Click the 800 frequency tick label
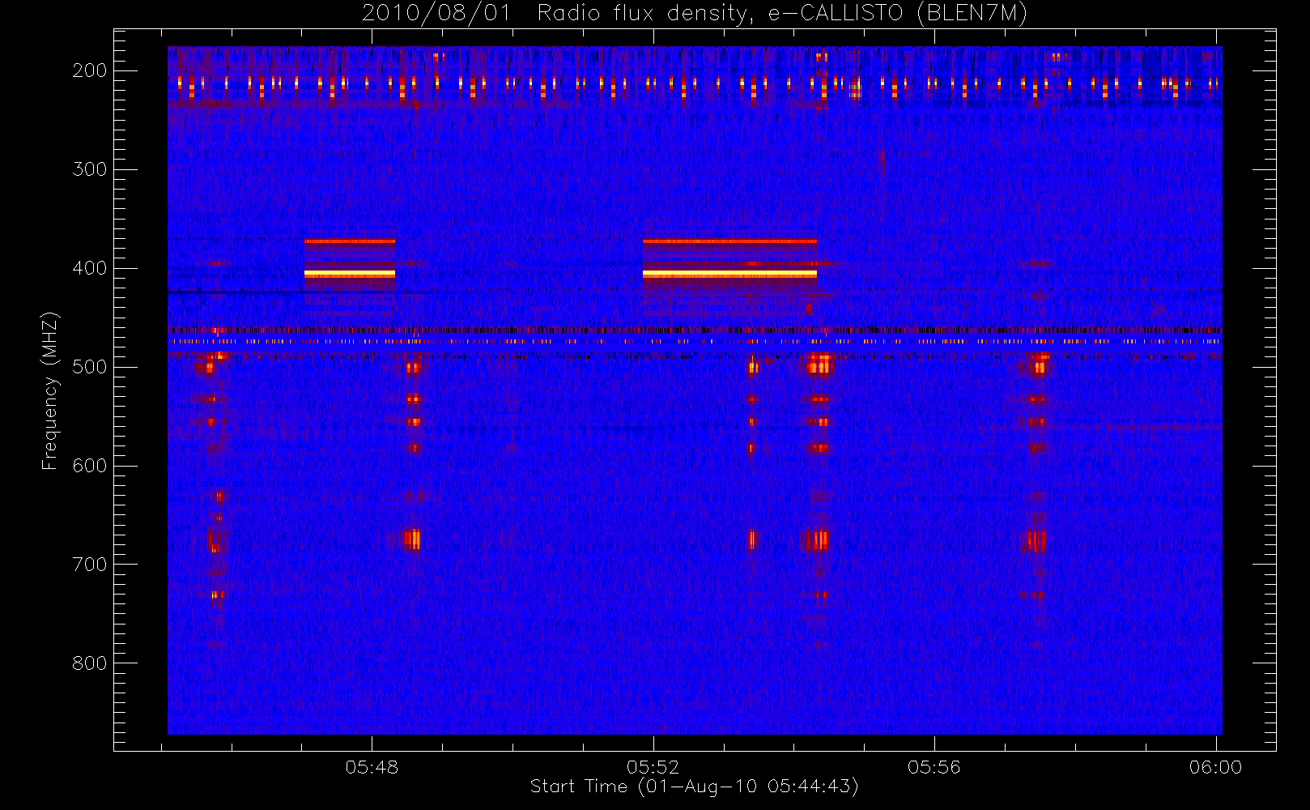 click(89, 663)
